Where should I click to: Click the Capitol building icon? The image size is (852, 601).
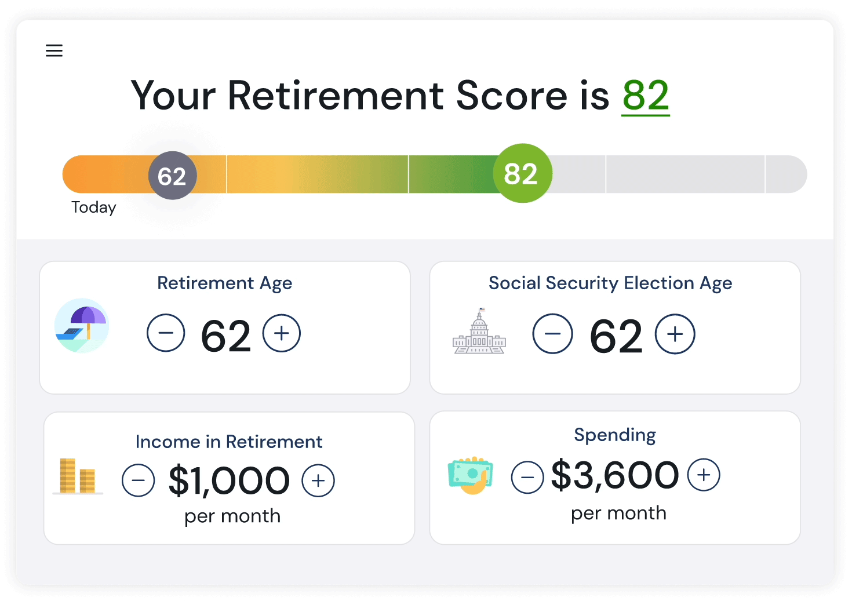(x=479, y=332)
